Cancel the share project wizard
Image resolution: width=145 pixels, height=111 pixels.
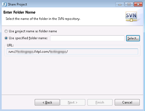127,102
